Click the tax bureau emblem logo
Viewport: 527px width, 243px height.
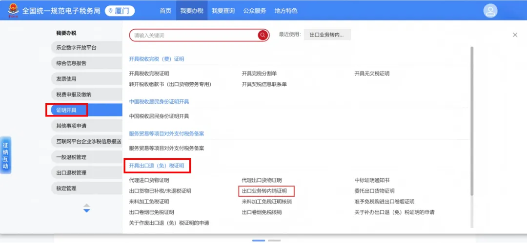point(14,10)
